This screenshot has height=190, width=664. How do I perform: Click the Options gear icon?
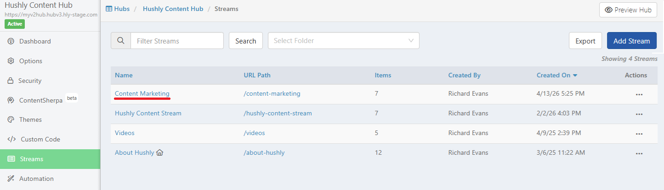pyautogui.click(x=11, y=61)
